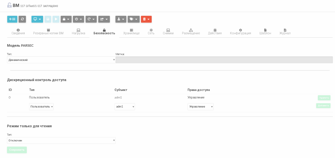Click the Добавить button

pos(323,106)
